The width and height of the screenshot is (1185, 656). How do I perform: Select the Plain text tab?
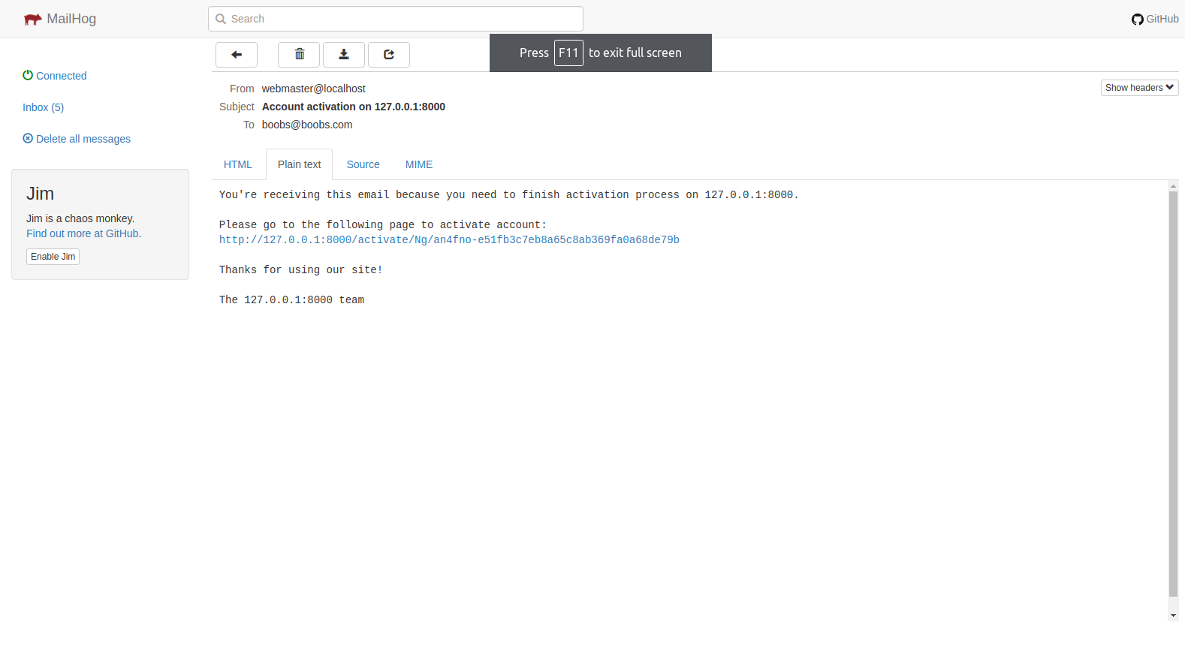tap(299, 164)
